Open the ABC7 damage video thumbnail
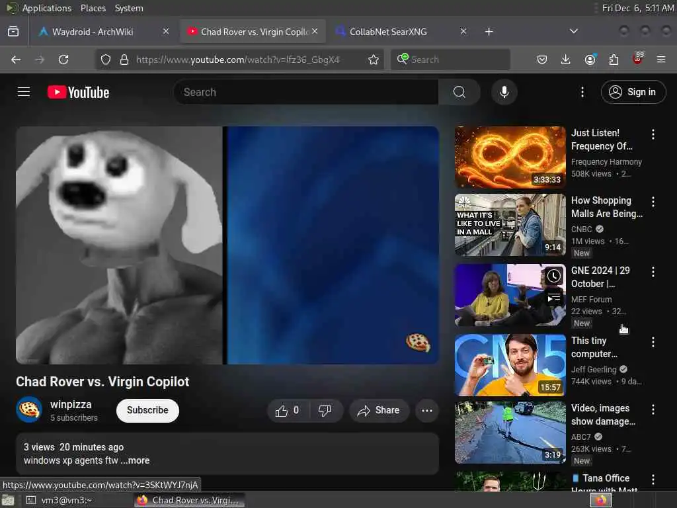Screen dimensions: 677x508 coord(510,433)
